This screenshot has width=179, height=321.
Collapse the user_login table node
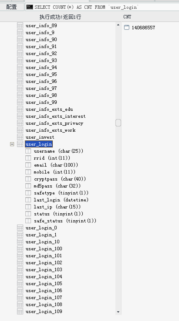pos(12,144)
